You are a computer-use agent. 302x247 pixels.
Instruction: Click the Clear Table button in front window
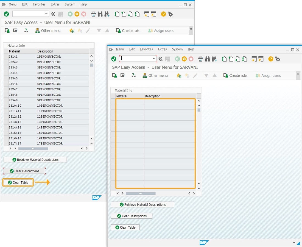pyautogui.click(x=125, y=227)
